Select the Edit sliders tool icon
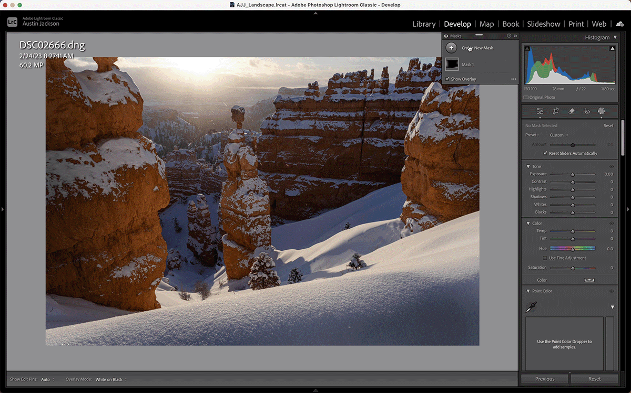631x393 pixels. pyautogui.click(x=540, y=111)
